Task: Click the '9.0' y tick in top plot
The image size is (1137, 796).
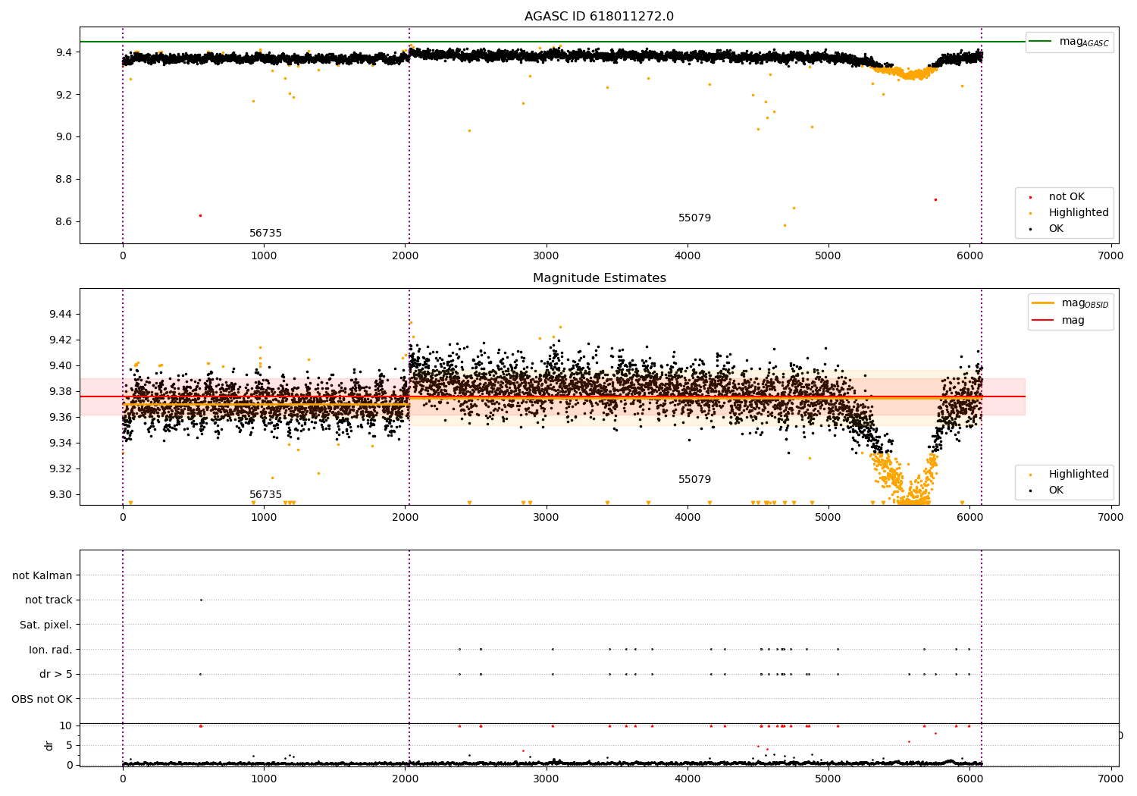Action: (63, 137)
